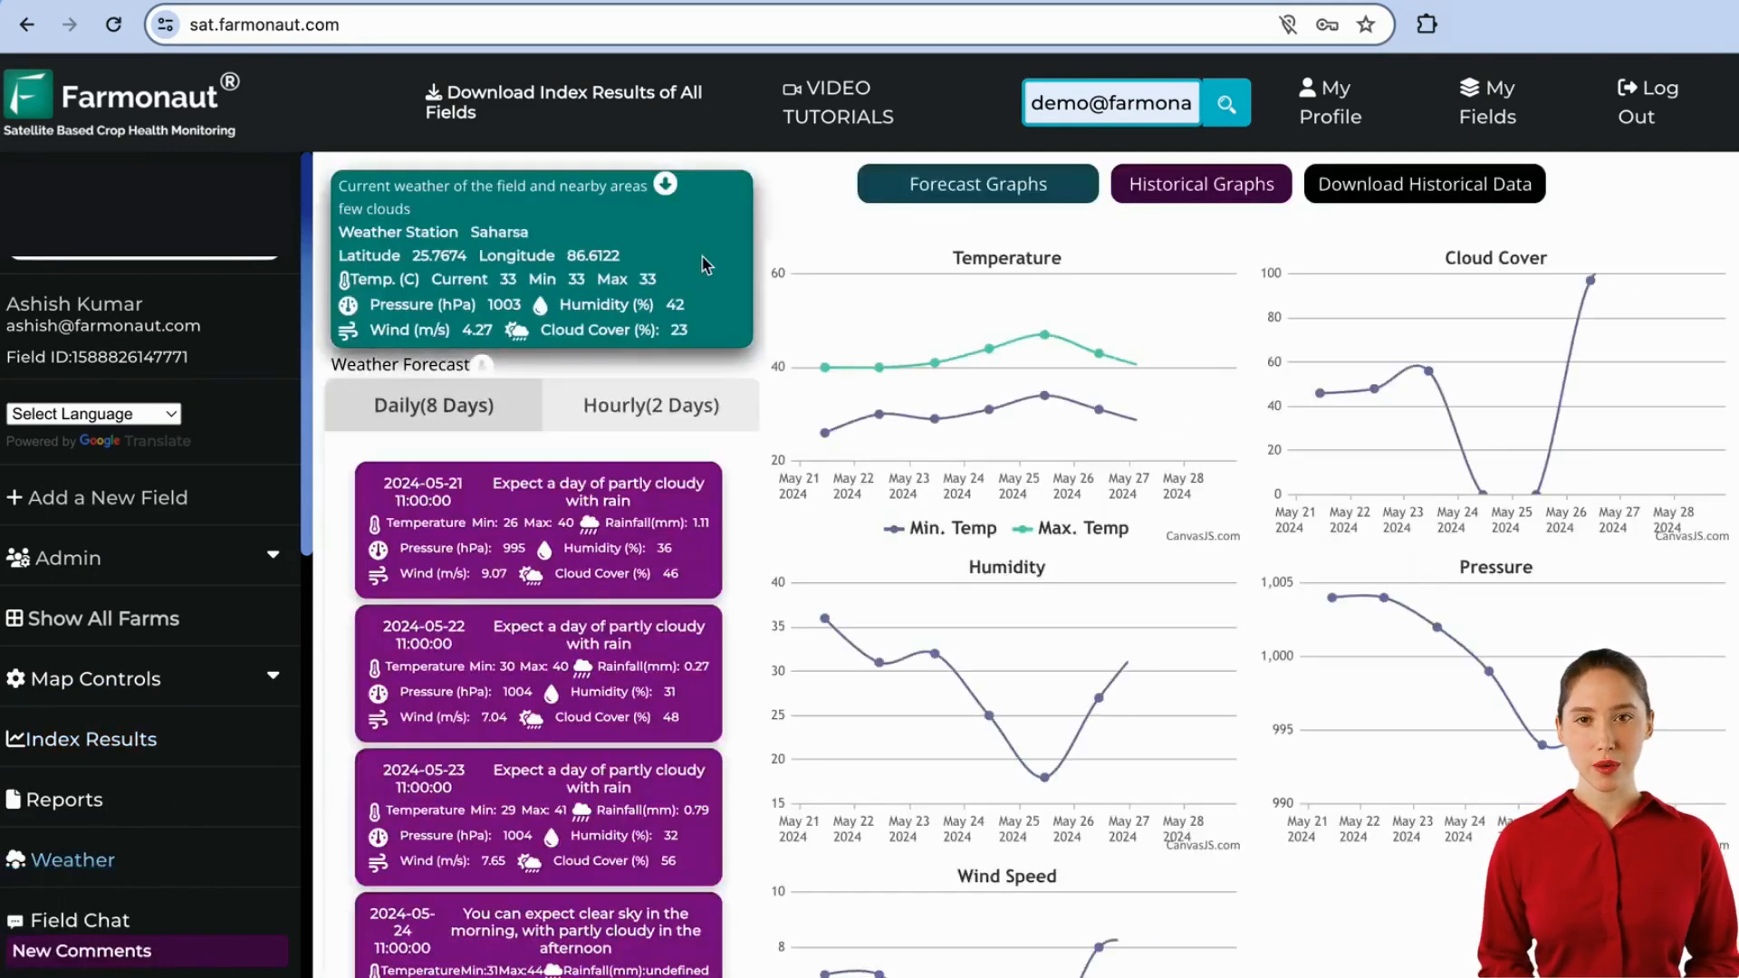This screenshot has height=978, width=1739.
Task: Click the Weather sidebar icon
Action: (x=16, y=858)
